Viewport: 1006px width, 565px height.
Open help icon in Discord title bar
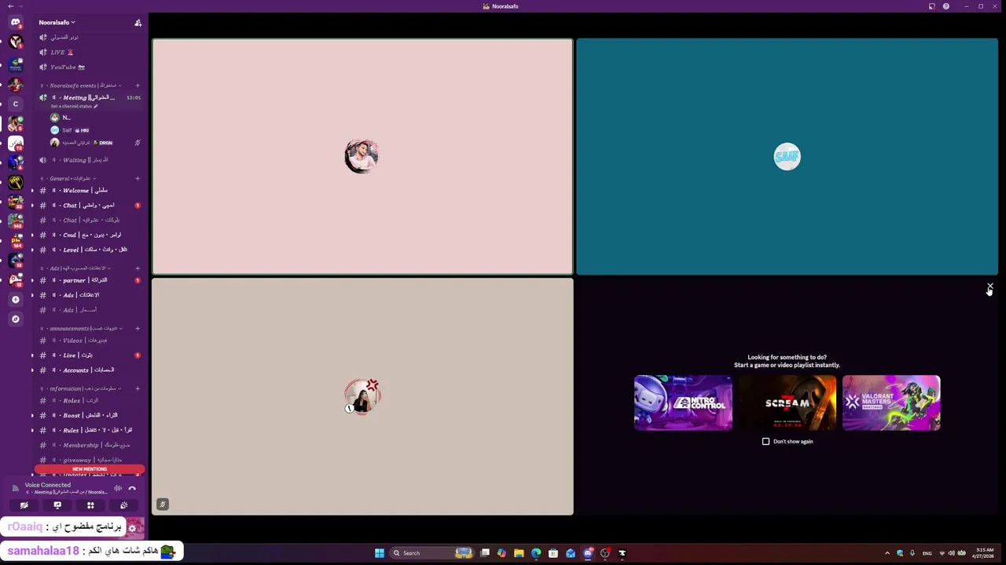pos(946,6)
